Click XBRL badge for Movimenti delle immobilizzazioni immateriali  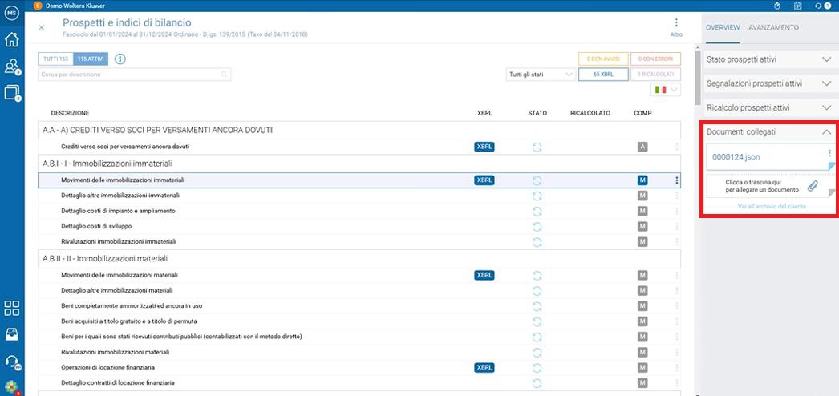click(x=484, y=180)
